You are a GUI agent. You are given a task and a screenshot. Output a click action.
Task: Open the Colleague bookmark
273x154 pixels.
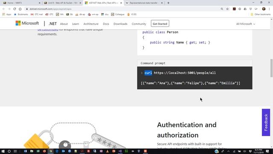click(118, 14)
